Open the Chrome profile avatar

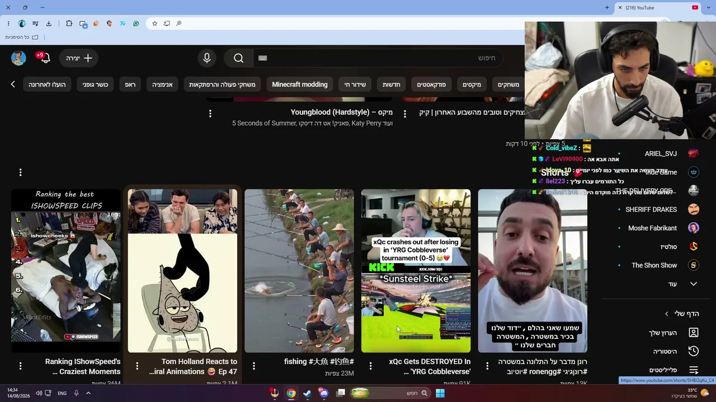tap(22, 23)
